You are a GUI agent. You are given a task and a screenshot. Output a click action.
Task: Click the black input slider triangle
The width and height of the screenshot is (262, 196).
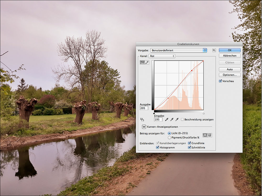[x=154, y=113]
